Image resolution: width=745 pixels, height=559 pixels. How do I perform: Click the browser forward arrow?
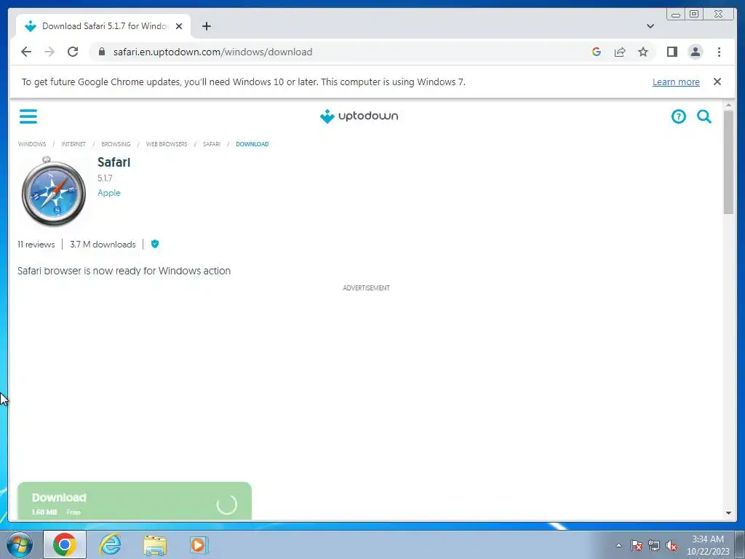49,52
